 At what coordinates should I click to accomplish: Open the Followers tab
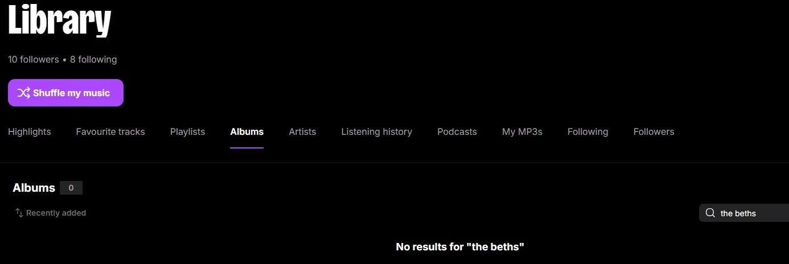pos(654,131)
